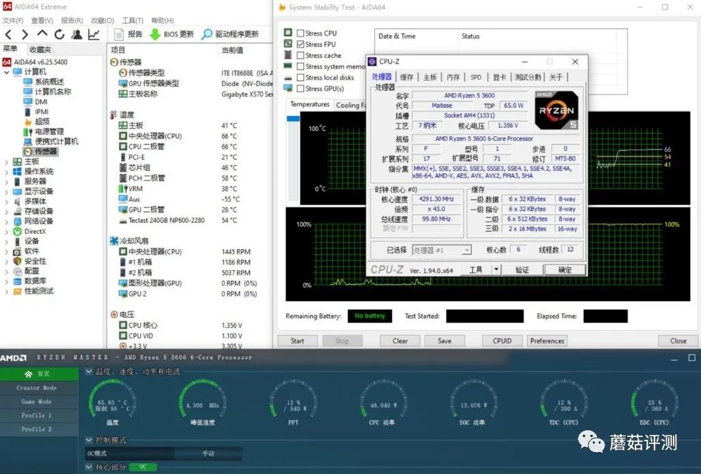Enable Stress GPU(s) checkbox
This screenshot has width=701, height=474.
tap(301, 88)
